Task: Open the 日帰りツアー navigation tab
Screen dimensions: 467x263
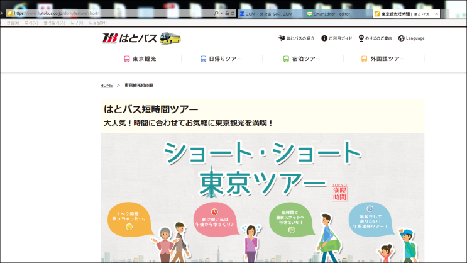Action: point(221,59)
